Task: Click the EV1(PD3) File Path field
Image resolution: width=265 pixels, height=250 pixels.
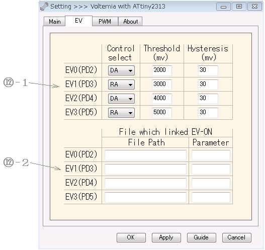Action: (145, 169)
